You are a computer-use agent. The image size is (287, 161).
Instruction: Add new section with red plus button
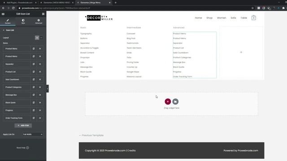point(168,102)
